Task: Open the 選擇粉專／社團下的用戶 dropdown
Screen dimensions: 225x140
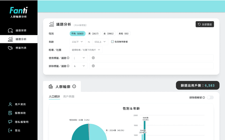Action: pos(86,50)
